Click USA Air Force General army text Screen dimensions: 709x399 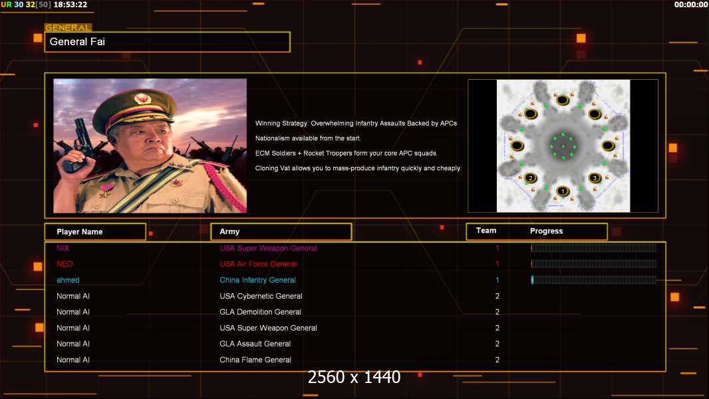click(x=258, y=264)
